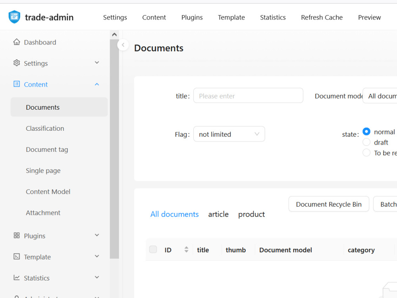
Task: Open the Document model All documents dropdown
Action: click(380, 96)
